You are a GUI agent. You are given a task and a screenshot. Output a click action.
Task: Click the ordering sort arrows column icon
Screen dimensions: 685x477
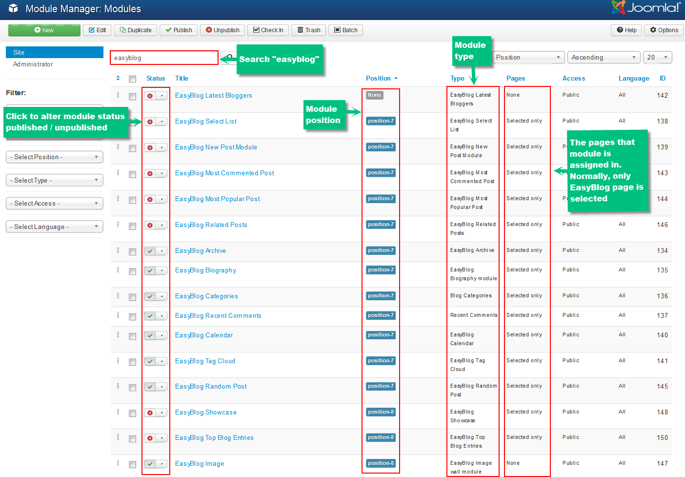[118, 78]
